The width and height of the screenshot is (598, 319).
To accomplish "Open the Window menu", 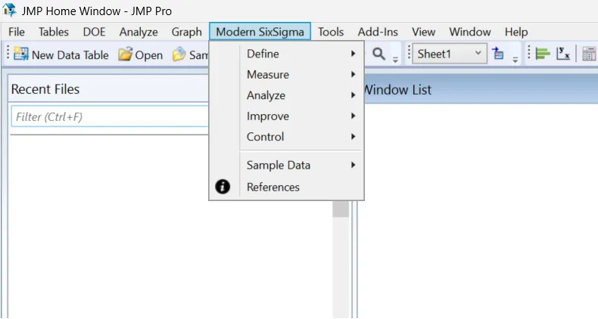I will click(470, 32).
